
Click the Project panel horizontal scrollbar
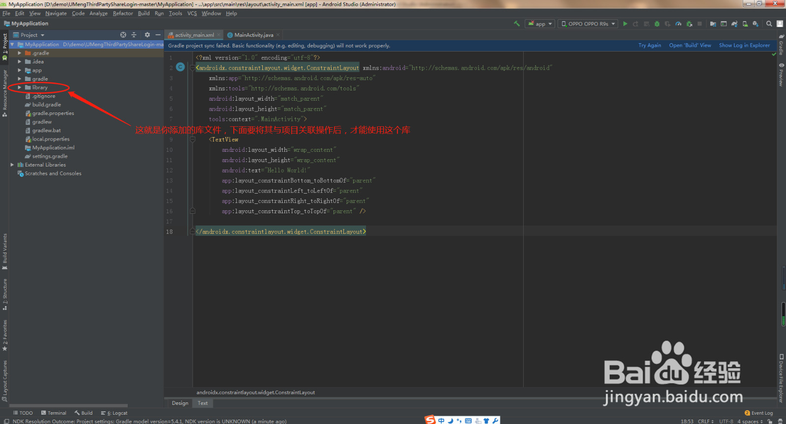coord(69,406)
